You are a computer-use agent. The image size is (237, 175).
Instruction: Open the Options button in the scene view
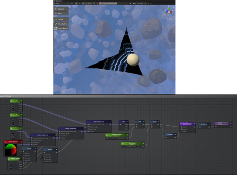pos(61,9)
